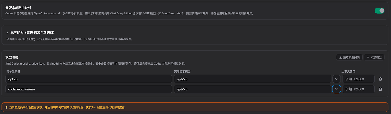The width and height of the screenshot is (391, 114).
Task: Click the 当前应用处于代理接管状态 warning text
Action: [67, 107]
